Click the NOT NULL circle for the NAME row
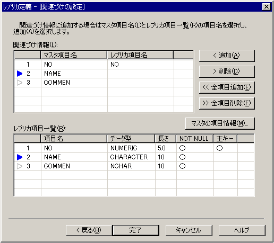The image size is (274, 243). point(182,157)
